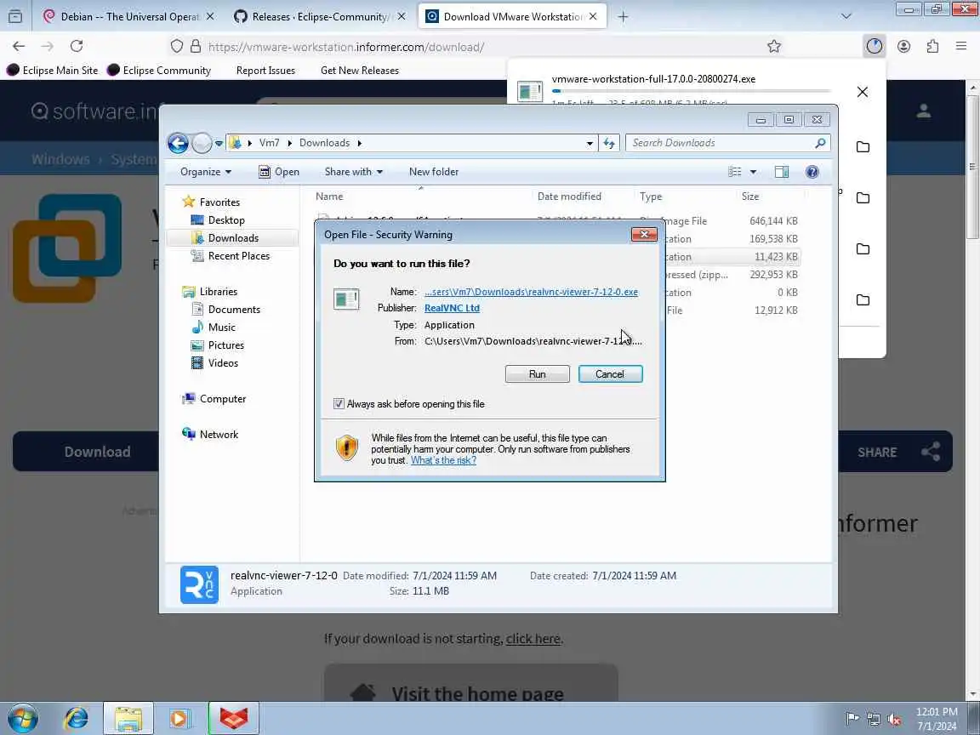Screen dimensions: 980x735
Task: Open the Firefox extensions icon
Action: coord(932,46)
